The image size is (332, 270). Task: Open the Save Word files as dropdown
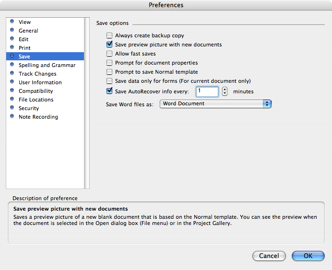(215, 104)
